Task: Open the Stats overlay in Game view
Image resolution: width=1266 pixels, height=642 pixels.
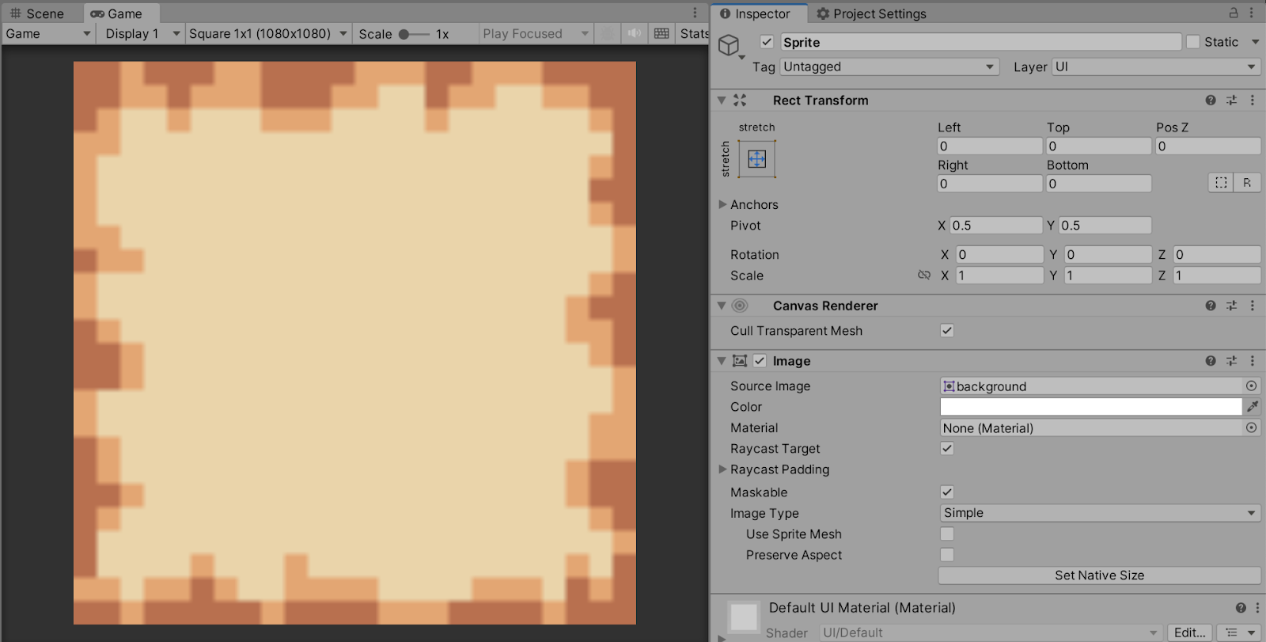Action: [x=694, y=33]
